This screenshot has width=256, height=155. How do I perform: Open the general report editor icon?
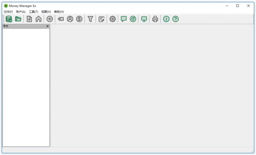coord(101,19)
